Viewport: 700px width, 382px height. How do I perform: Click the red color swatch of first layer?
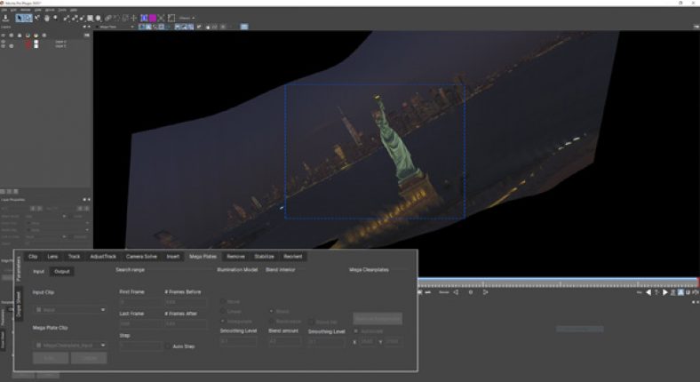pos(28,41)
